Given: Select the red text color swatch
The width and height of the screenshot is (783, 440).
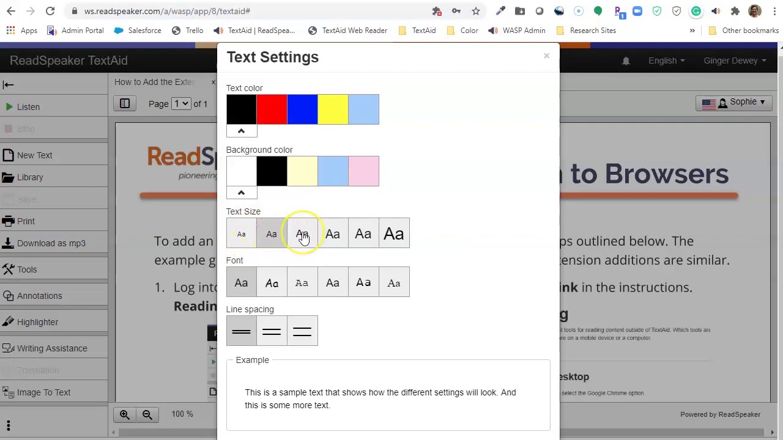Looking at the screenshot, I should click(x=272, y=109).
